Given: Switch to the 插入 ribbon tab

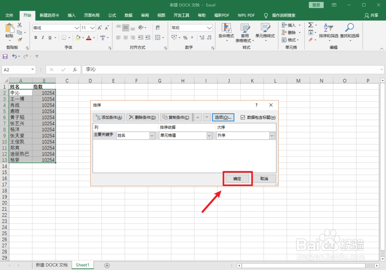Looking at the screenshot, I should click(x=71, y=15).
